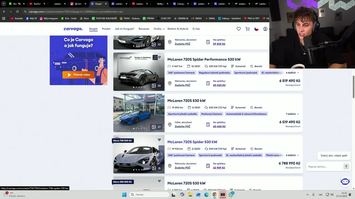This screenshot has width=355, height=199.
Task: Click the browser address bar URL
Action: 76,12
